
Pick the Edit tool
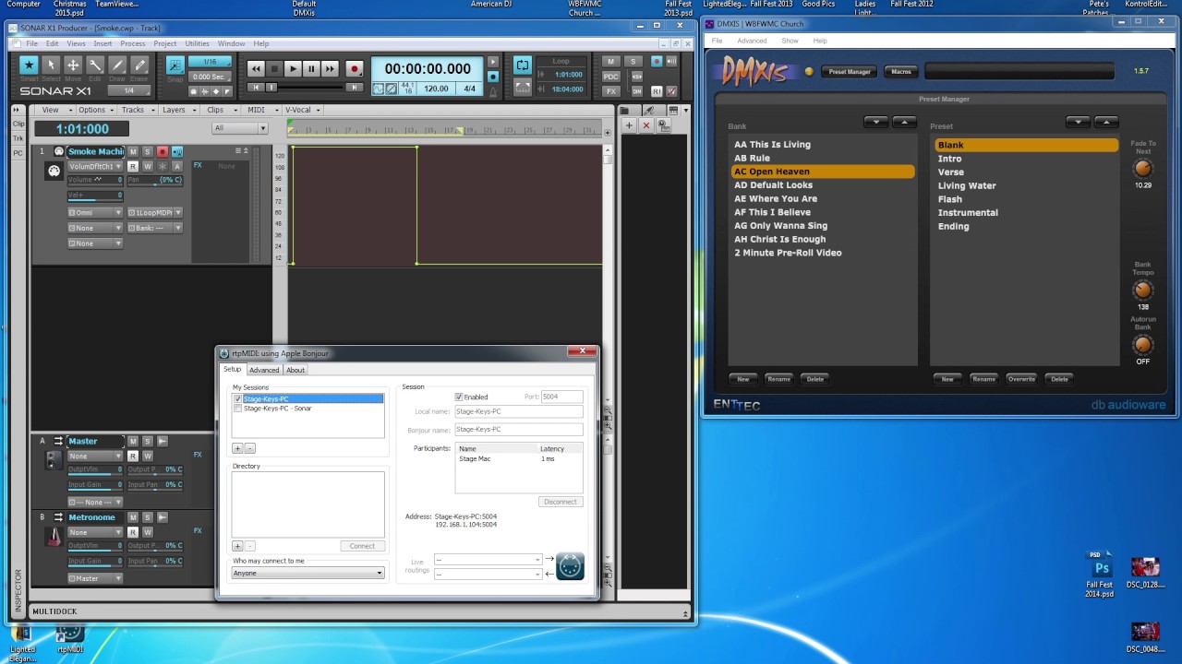point(95,65)
